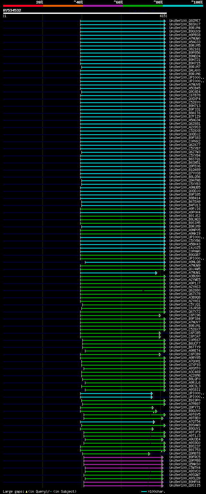The height and width of the screenshot is (494, 206).
Task: Select hit label UniRef100_C5WTK4
Action: 185,468
